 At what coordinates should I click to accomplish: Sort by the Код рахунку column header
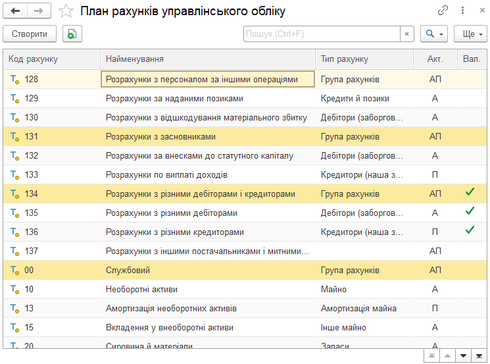(x=52, y=59)
